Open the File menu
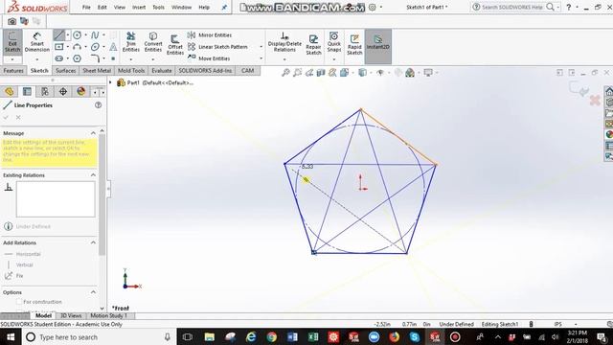 coord(86,8)
